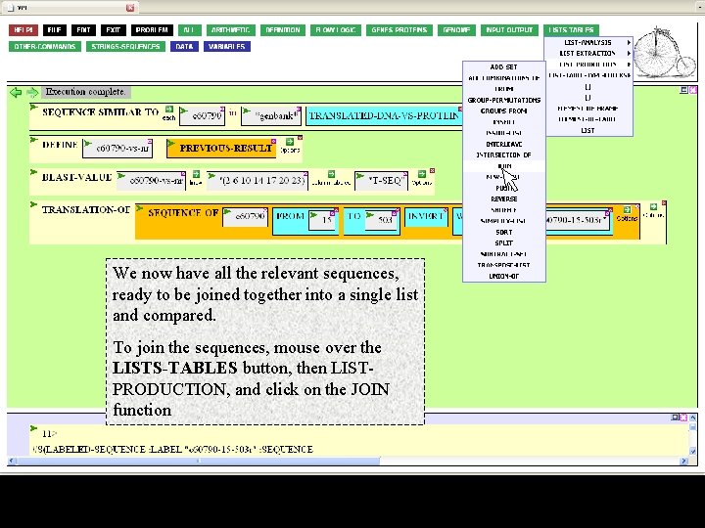The image size is (705, 528).
Task: Click workspace pane pink clear icon
Action: 693,90
